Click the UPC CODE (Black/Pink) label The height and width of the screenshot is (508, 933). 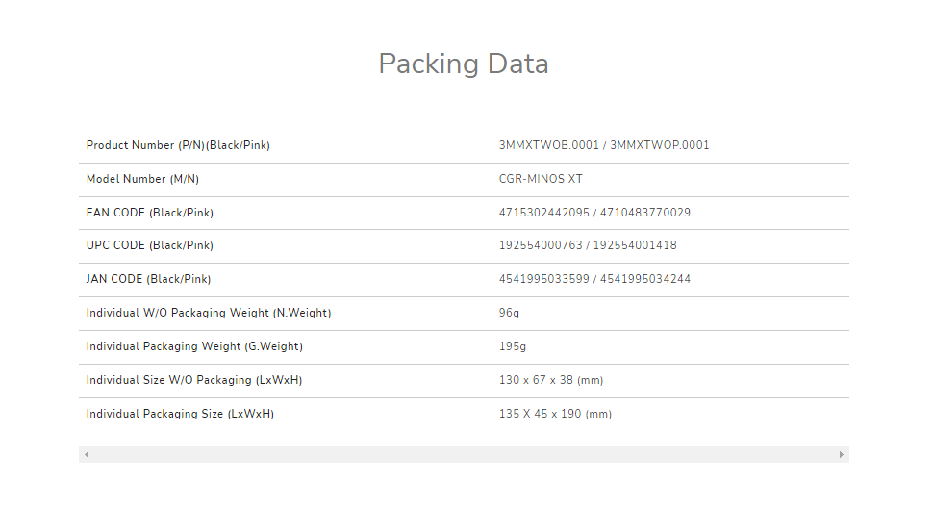(149, 245)
